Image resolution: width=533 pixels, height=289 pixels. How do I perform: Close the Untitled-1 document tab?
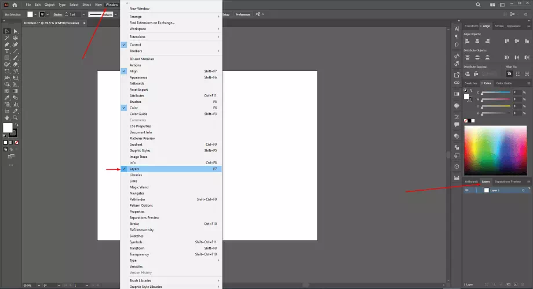pyautogui.click(x=85, y=23)
